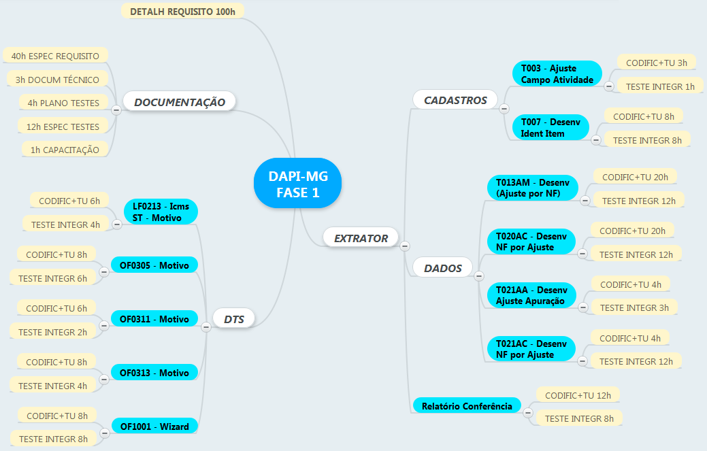Collapse children of T013AM Desenv node
This screenshot has width=707, height=451.
point(585,201)
